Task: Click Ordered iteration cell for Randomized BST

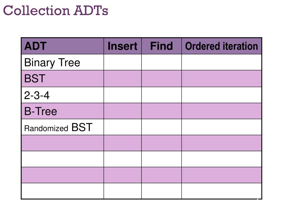Action: tap(222, 127)
